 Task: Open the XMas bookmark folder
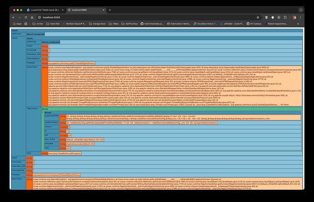(114, 24)
